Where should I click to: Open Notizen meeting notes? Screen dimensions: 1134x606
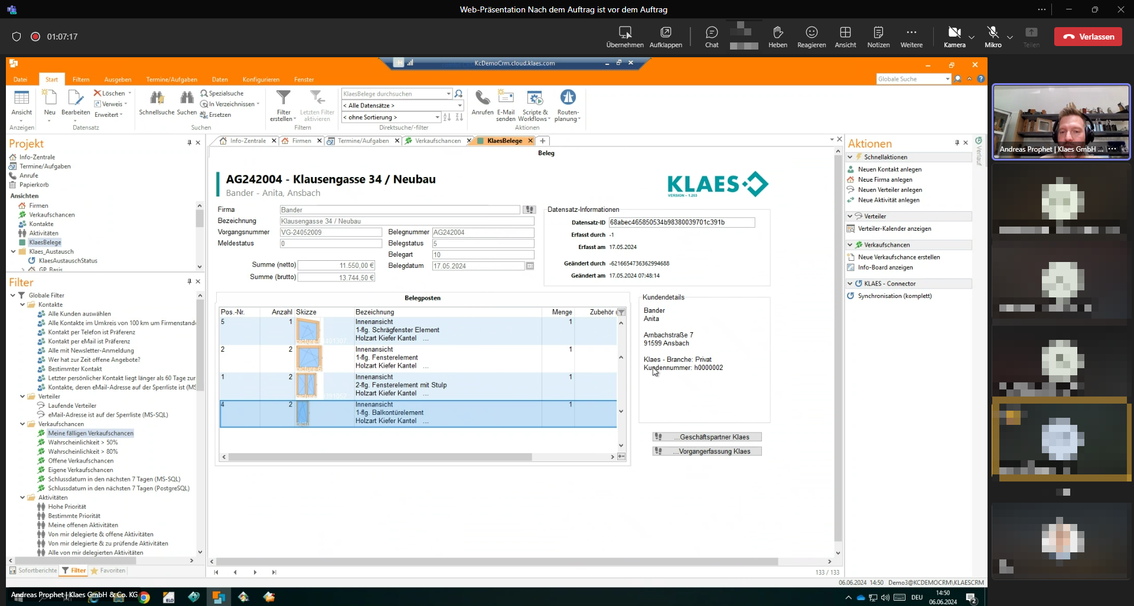tap(878, 37)
